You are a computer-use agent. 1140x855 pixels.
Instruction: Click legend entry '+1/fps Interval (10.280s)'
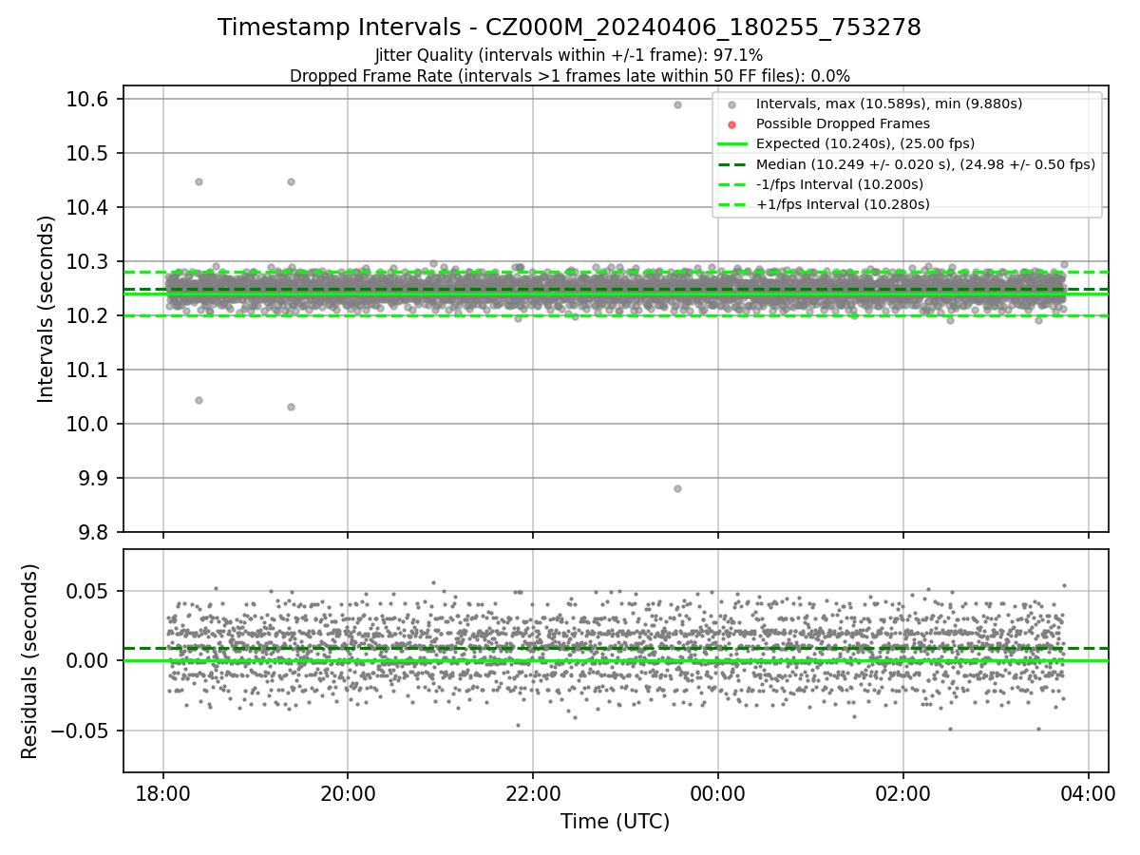pyautogui.click(x=843, y=203)
